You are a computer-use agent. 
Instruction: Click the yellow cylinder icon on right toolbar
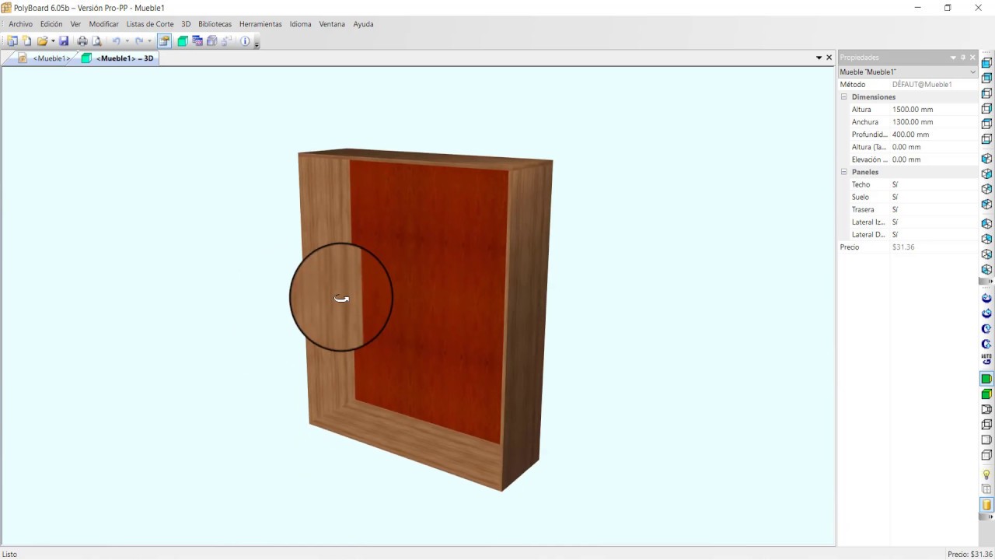(x=986, y=505)
